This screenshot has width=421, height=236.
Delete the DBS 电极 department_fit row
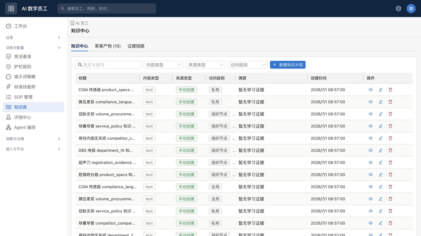click(x=390, y=150)
